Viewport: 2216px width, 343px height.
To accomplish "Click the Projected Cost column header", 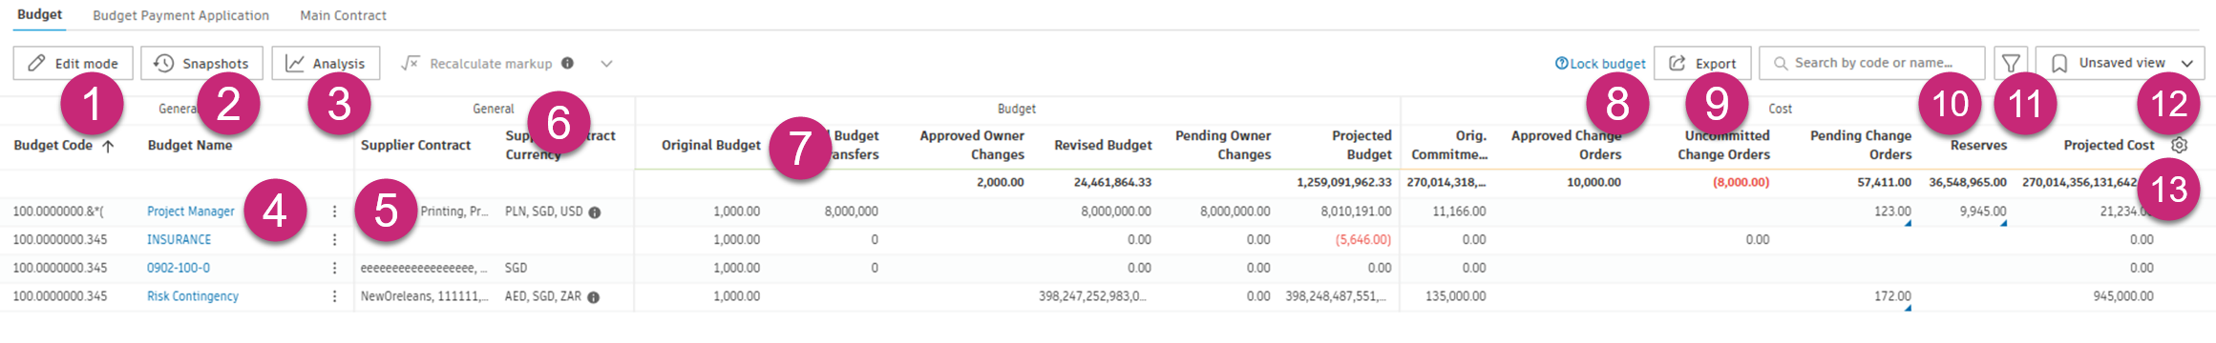I will 2108,146.
